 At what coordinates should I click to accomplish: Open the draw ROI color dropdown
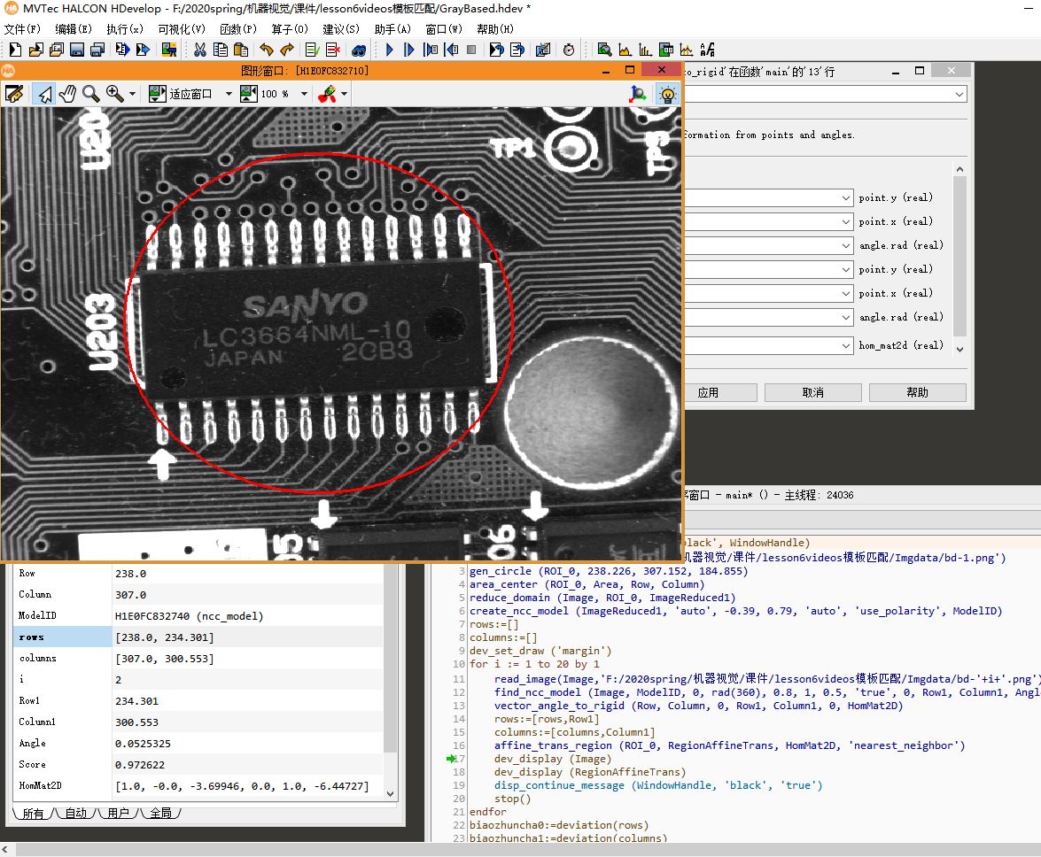pyautogui.click(x=344, y=94)
